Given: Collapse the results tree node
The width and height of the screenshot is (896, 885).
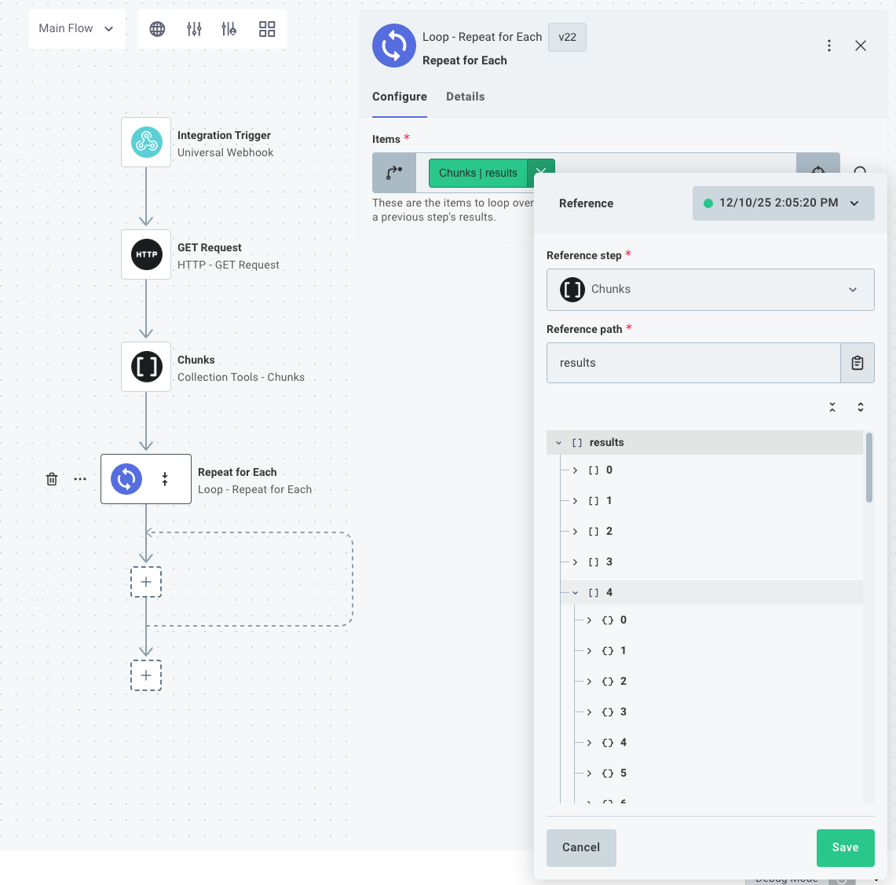Looking at the screenshot, I should pyautogui.click(x=559, y=443).
